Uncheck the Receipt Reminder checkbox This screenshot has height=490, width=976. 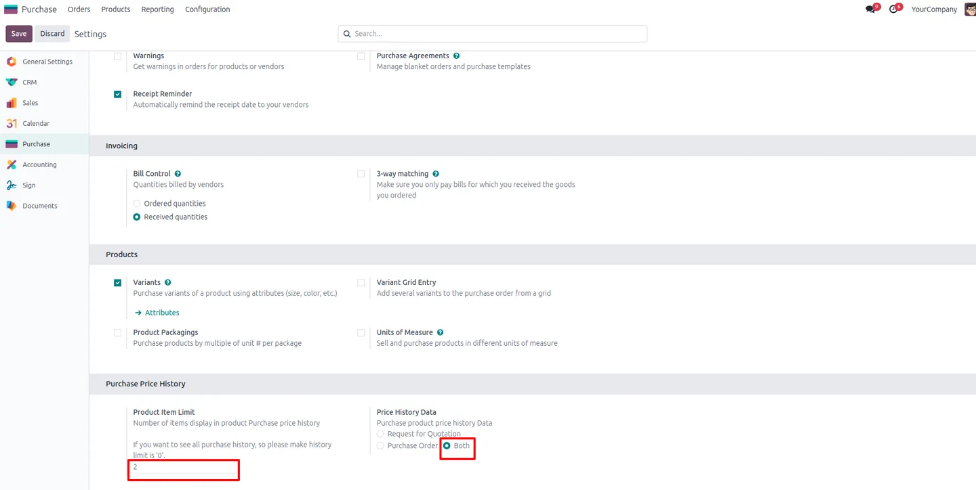coord(118,95)
